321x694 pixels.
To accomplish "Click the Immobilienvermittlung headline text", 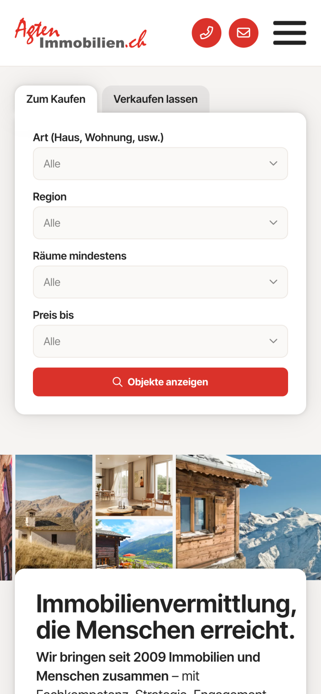I will click(x=166, y=616).
